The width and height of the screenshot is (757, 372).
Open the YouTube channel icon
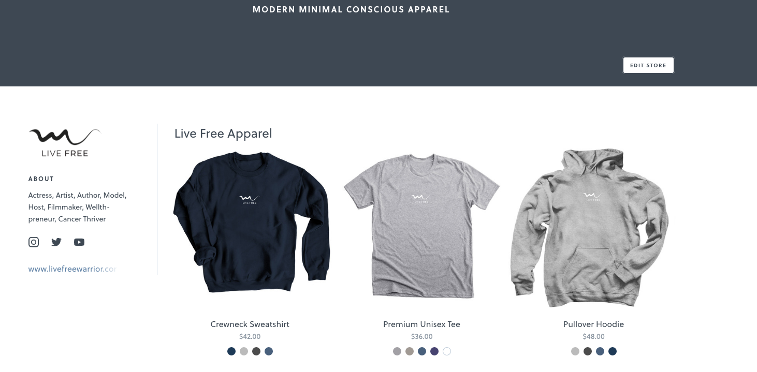point(79,242)
